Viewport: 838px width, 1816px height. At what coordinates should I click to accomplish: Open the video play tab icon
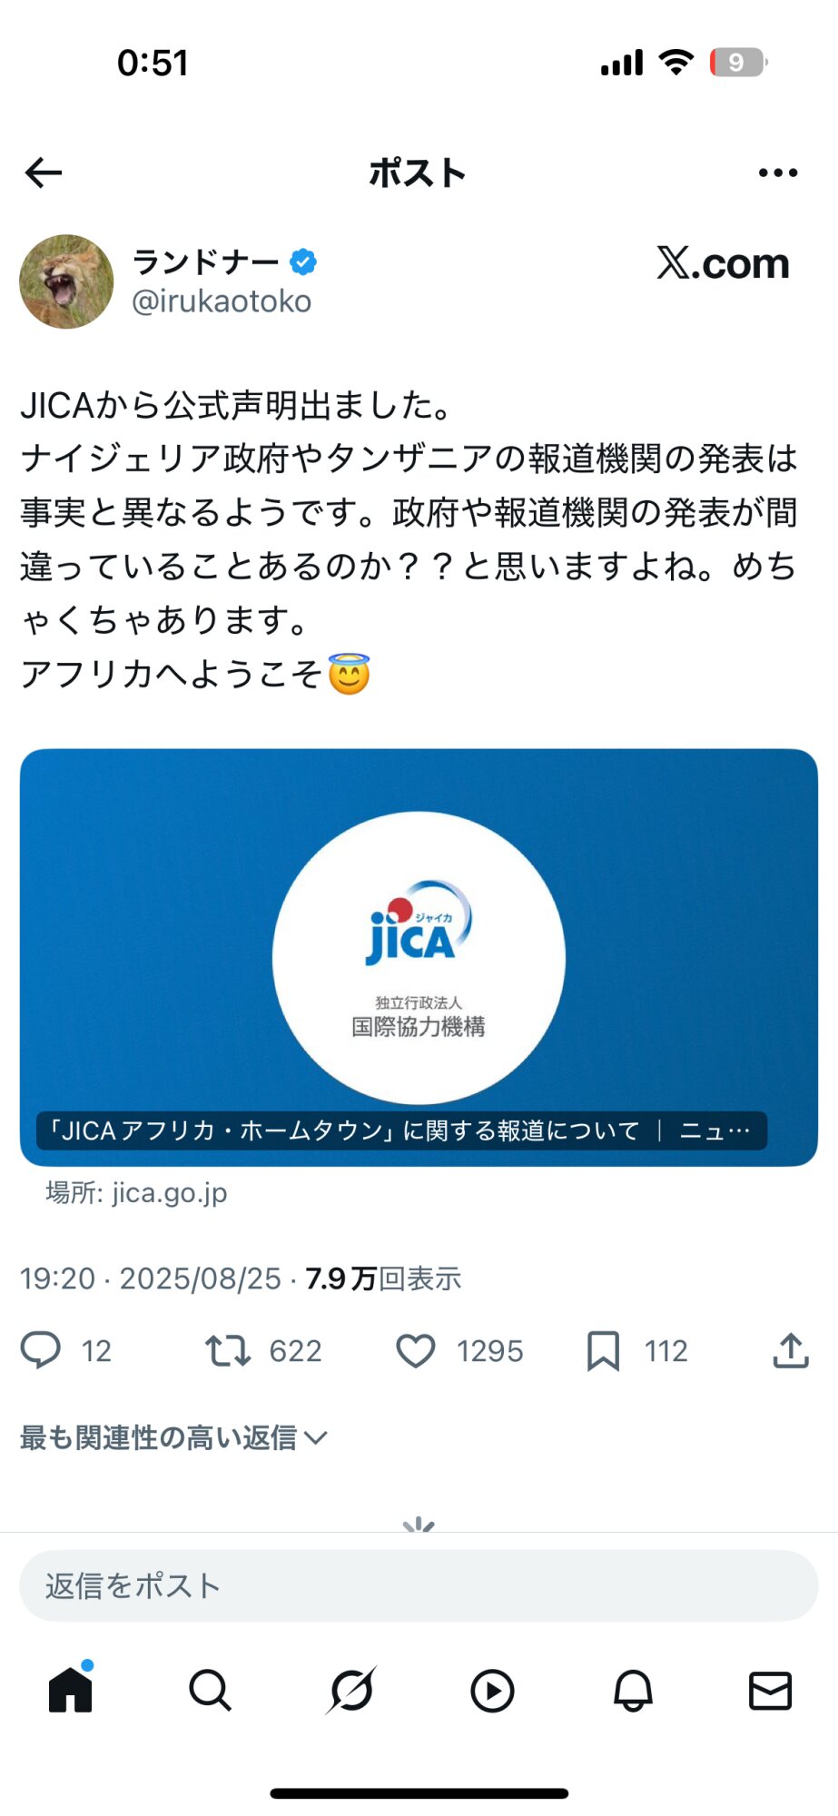[x=492, y=1691]
